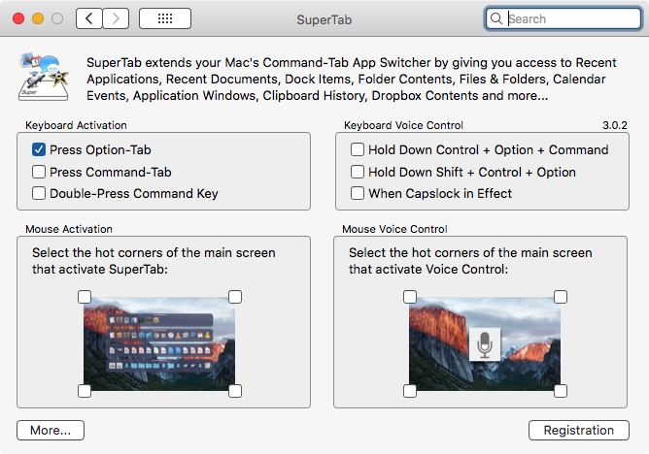The image size is (649, 454).
Task: Enable Press Command-Tab activation
Action: pos(39,172)
